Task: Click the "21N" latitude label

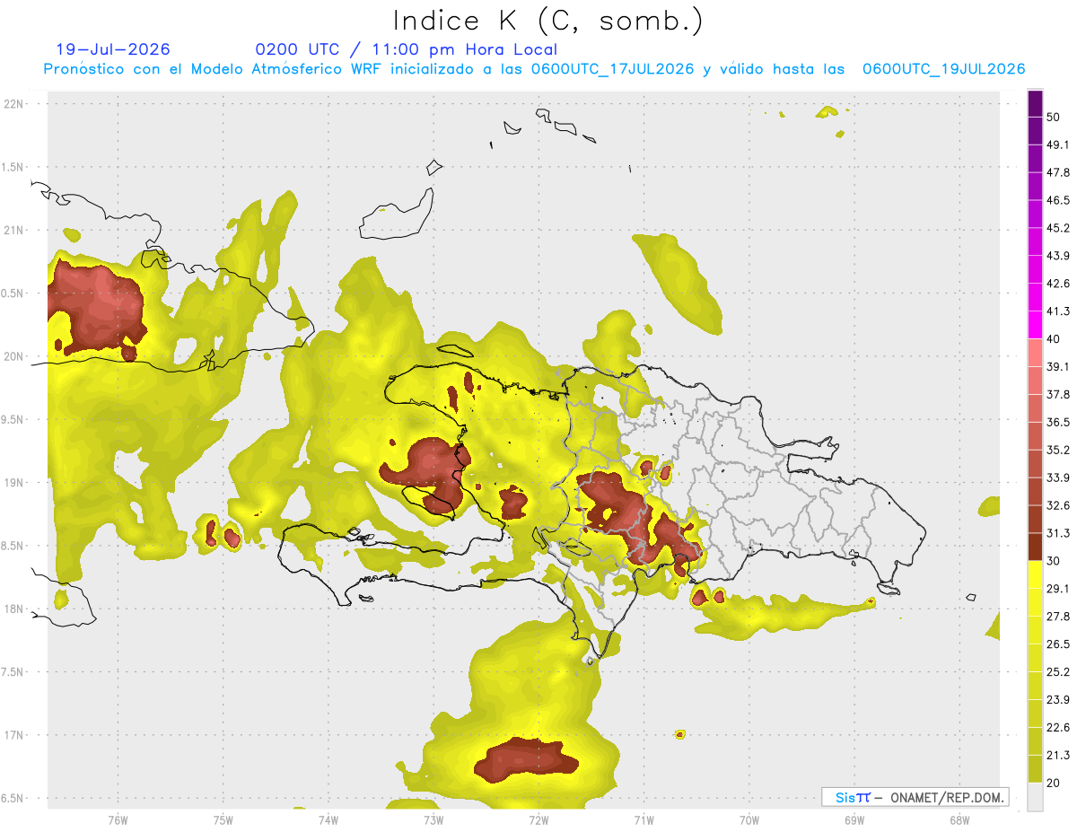Action: click(13, 230)
